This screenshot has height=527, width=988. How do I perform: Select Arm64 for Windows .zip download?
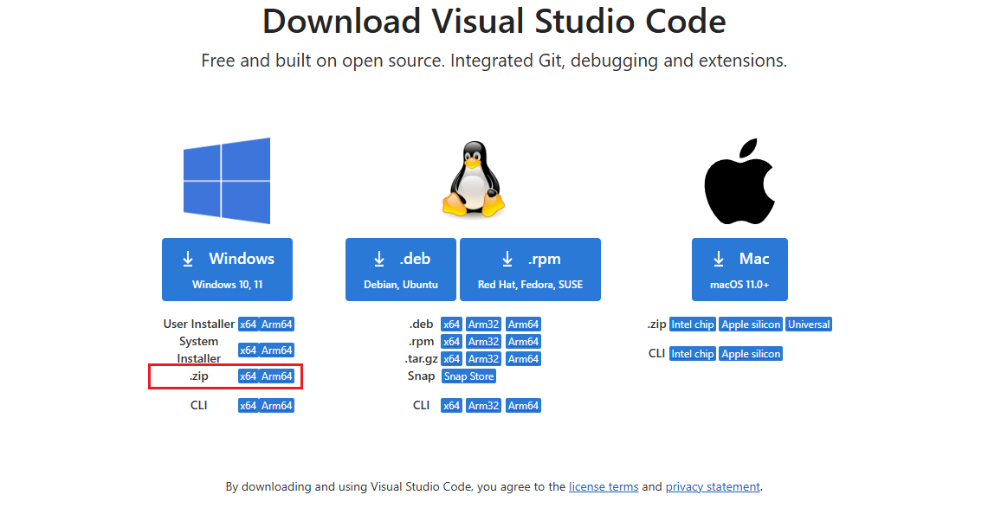(276, 376)
